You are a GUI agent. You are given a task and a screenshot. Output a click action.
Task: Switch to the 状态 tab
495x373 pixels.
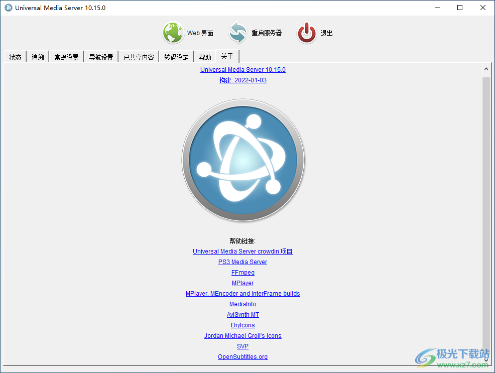(x=15, y=57)
